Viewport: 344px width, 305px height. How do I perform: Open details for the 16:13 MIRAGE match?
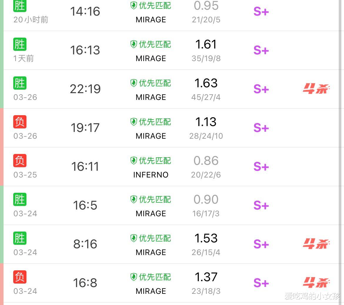176,50
